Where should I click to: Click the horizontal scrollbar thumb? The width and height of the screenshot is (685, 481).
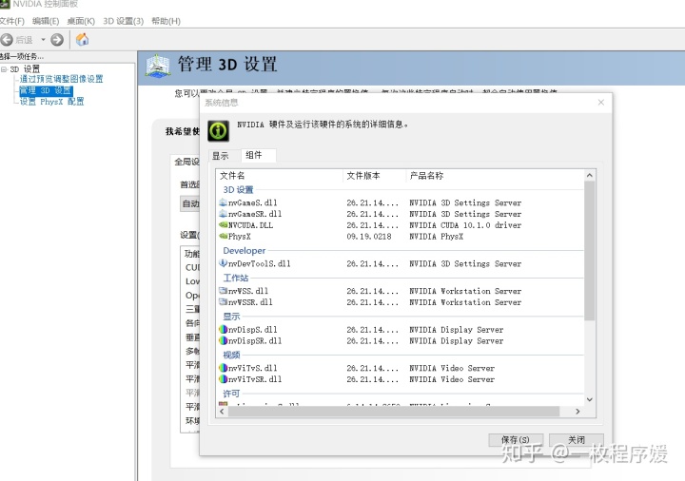(394, 412)
